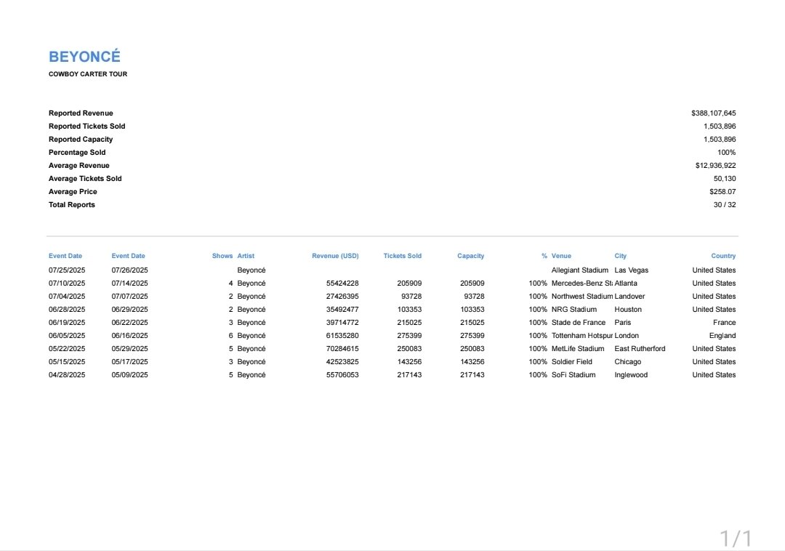Viewport: 785px width, 551px height.
Task: Click the NRG Stadium venue cell
Action: click(574, 309)
